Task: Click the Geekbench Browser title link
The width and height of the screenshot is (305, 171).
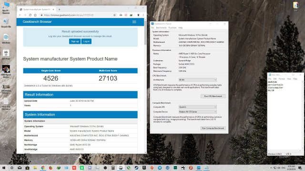Action: point(37,22)
